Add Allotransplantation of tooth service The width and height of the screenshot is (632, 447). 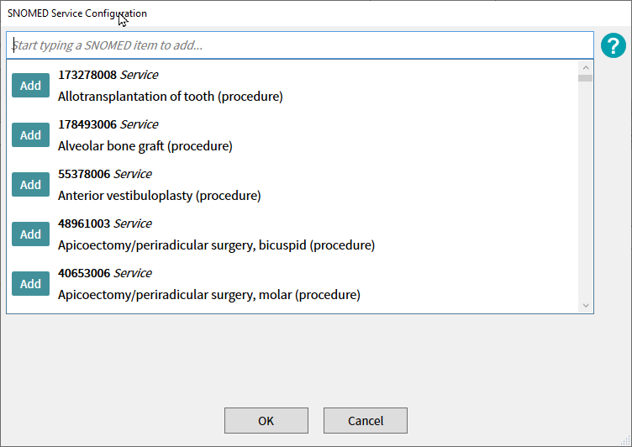(30, 86)
